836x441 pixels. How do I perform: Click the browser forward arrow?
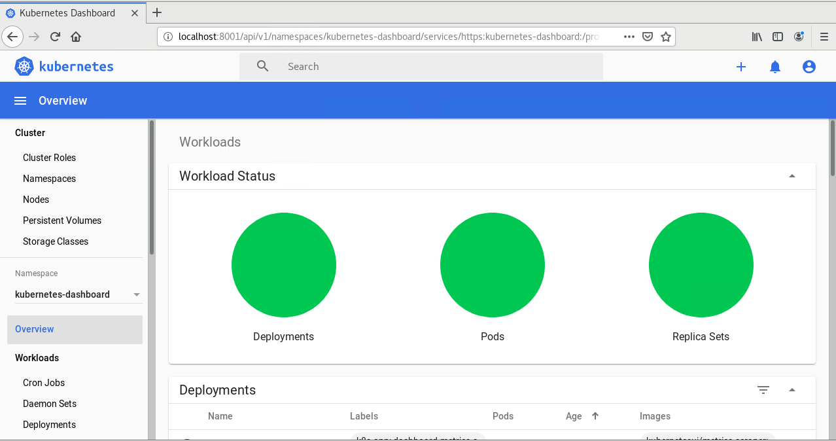[x=35, y=37]
